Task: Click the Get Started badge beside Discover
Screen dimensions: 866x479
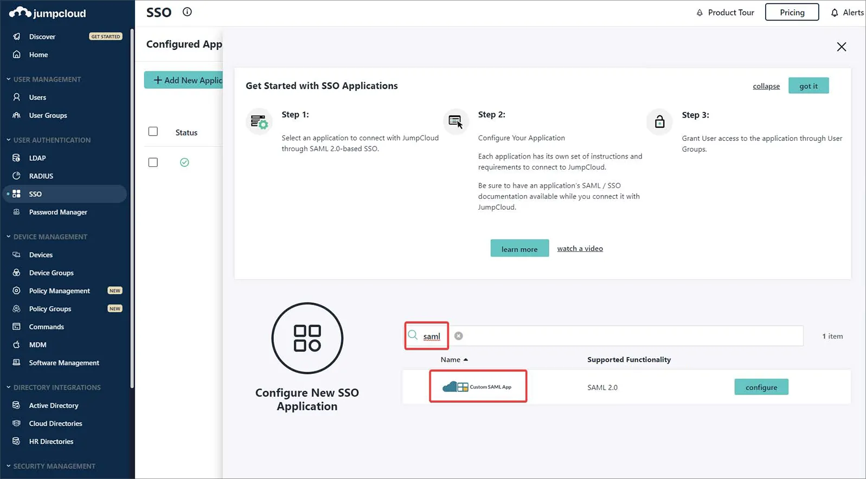Action: point(106,36)
